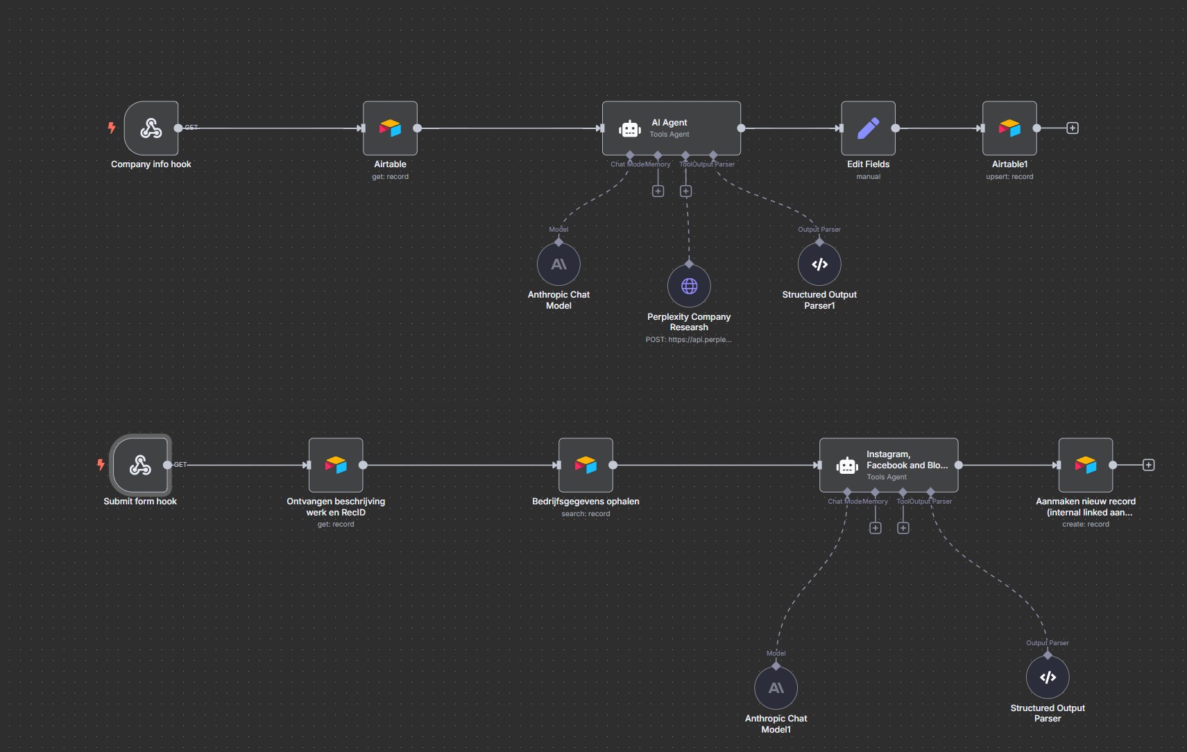Add node after Airtable1 with plus button
This screenshot has width=1187, height=752.
coord(1073,128)
